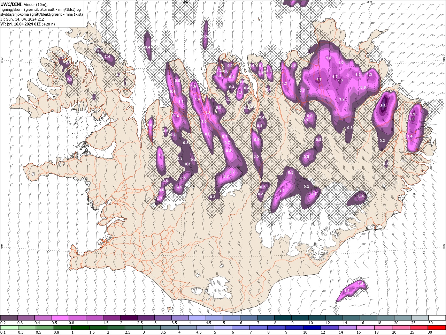Click the grey-green 3 rain legend swatch
Image resolution: width=446 pixels, height=335 pixels.
point(152,328)
